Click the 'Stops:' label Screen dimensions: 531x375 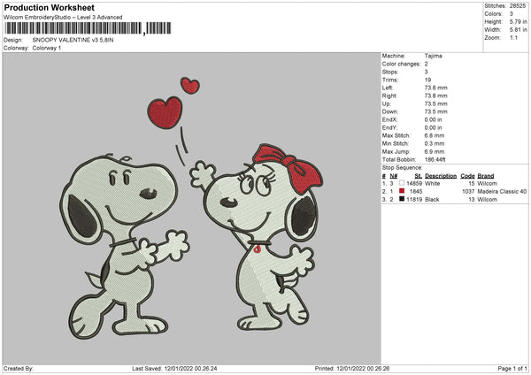[x=390, y=72]
